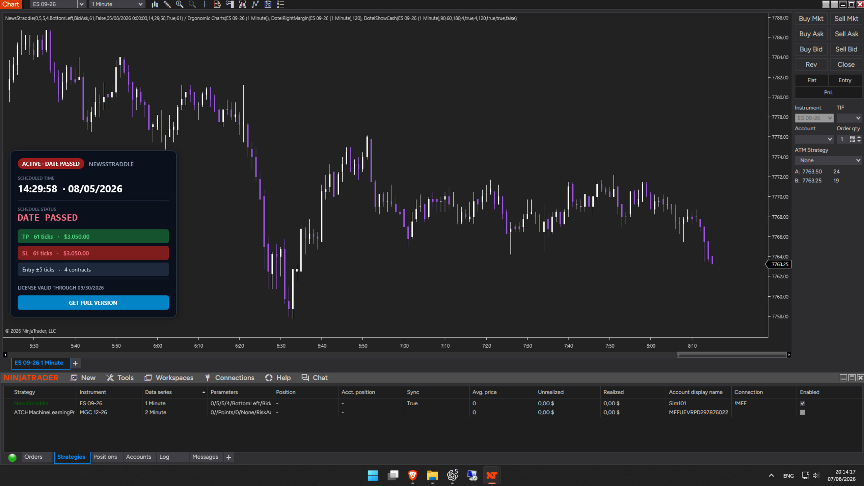This screenshot has height=486, width=864.
Task: Enable the ATCHMachineLearningPr strategy checkbox
Action: point(803,412)
